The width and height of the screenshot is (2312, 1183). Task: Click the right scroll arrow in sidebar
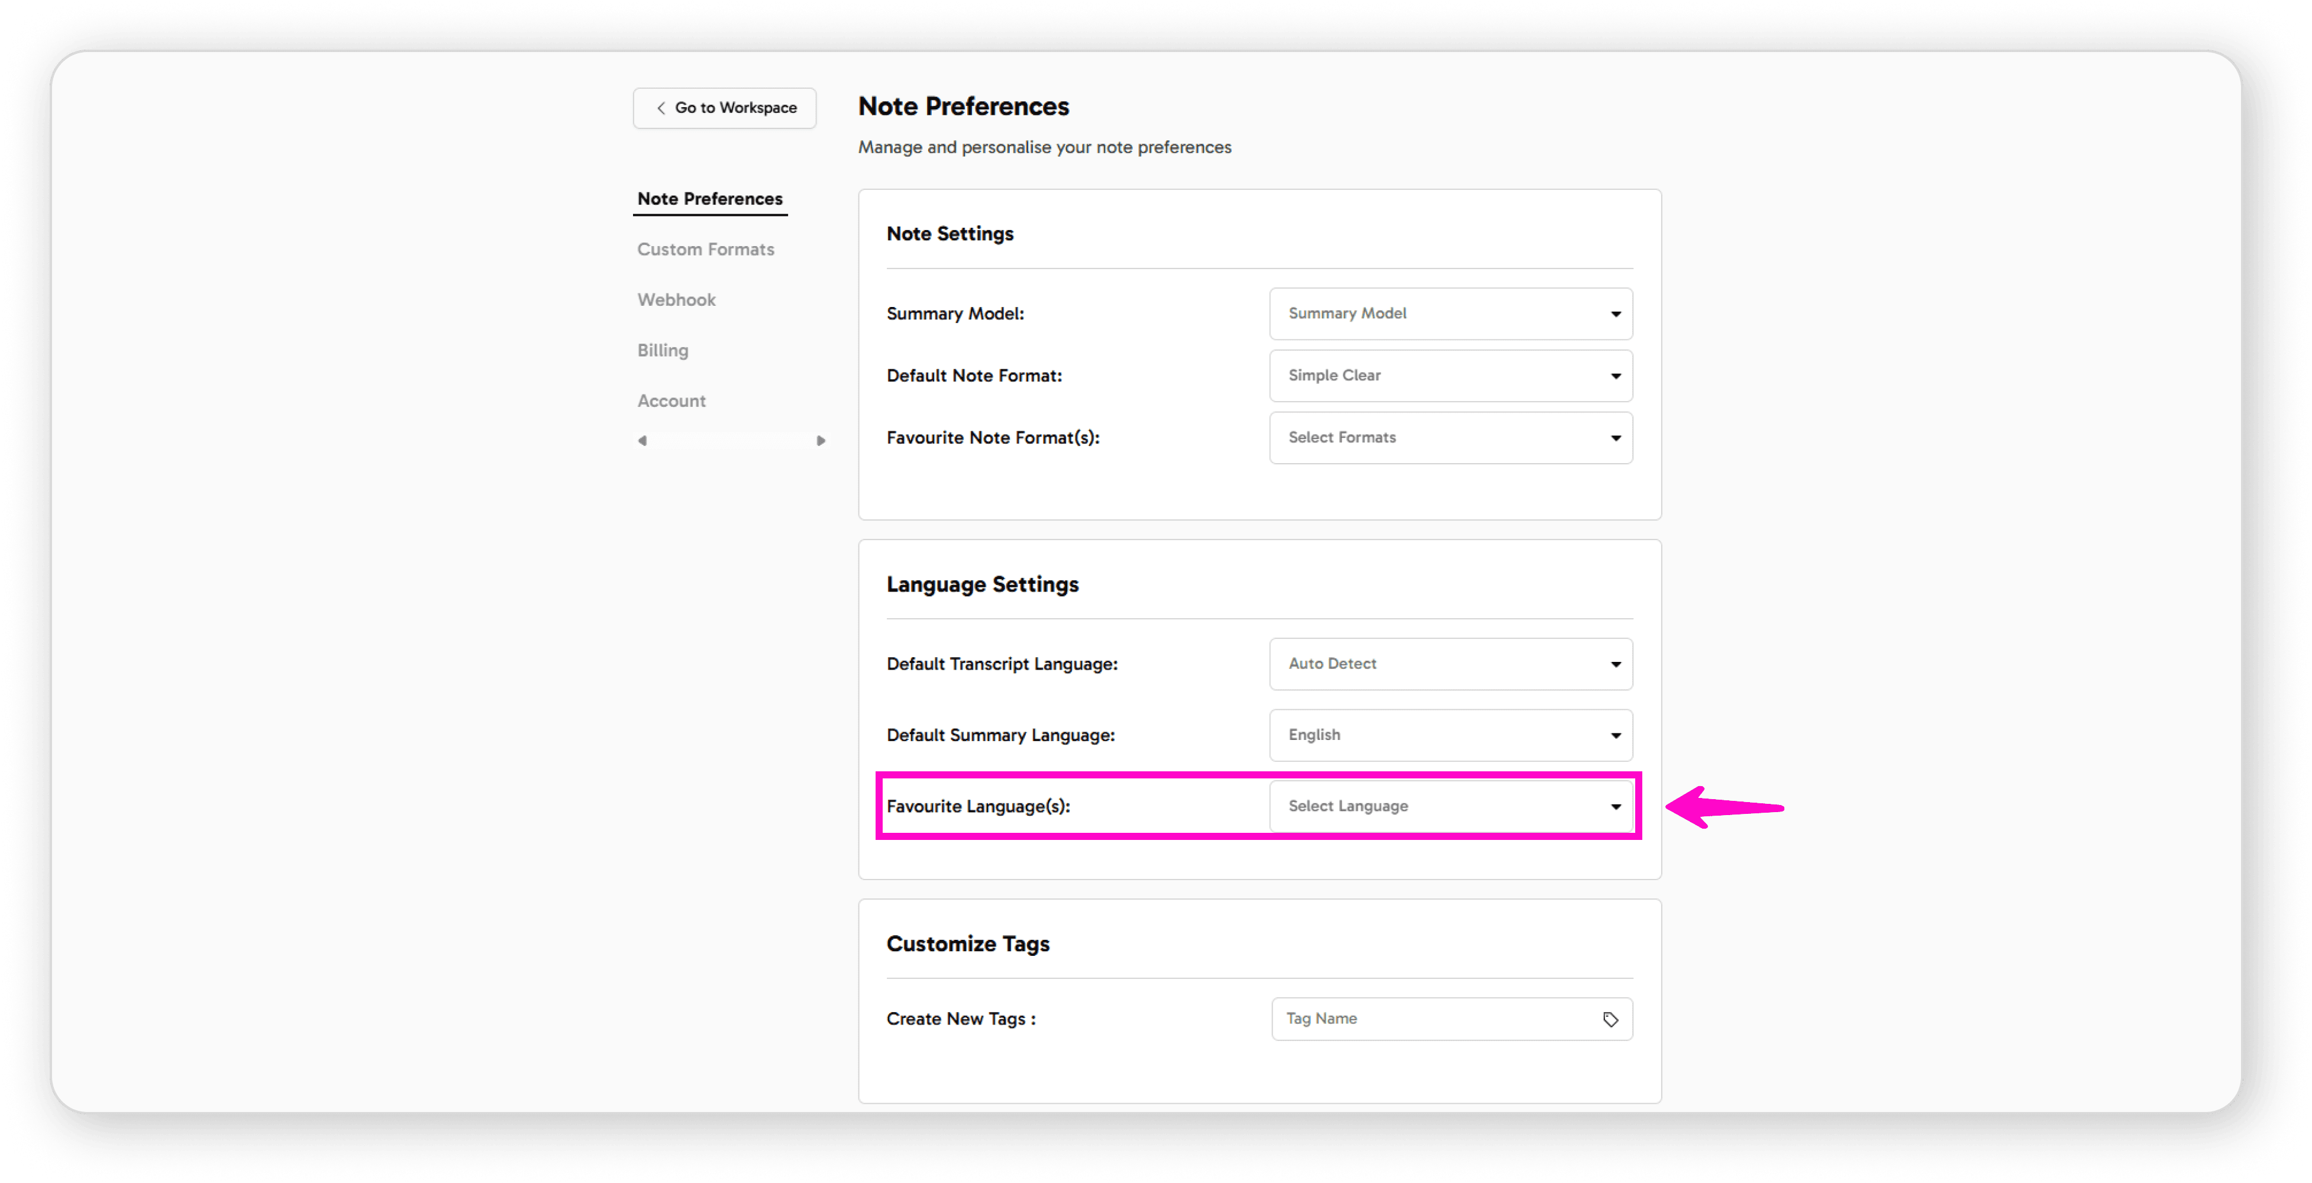click(x=821, y=441)
